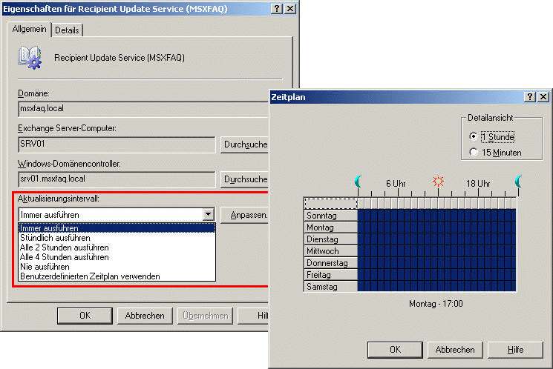Click the Domäne field showing msxfaq.local

[x=143, y=109]
